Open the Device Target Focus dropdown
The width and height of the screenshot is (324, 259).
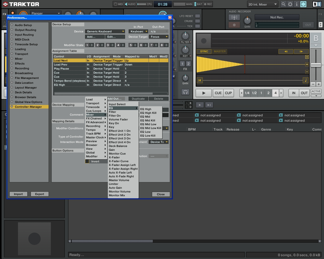tap(159, 37)
